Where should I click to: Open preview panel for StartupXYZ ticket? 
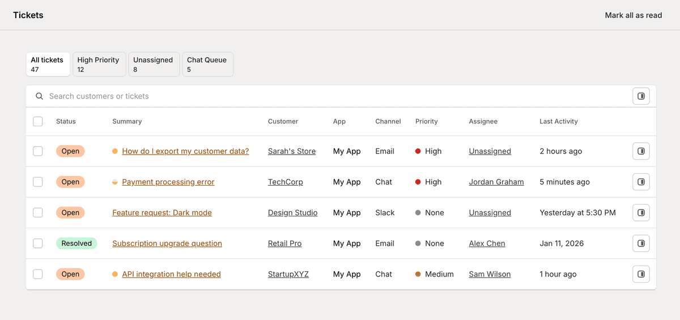click(x=641, y=274)
